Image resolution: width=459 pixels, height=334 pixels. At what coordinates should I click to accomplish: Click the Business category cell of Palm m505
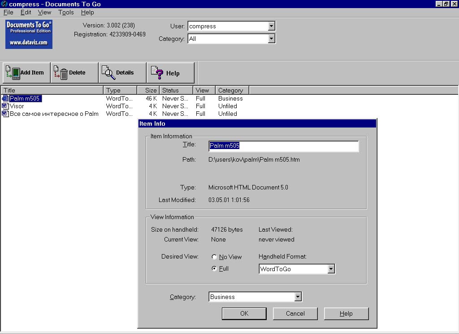[x=230, y=98]
